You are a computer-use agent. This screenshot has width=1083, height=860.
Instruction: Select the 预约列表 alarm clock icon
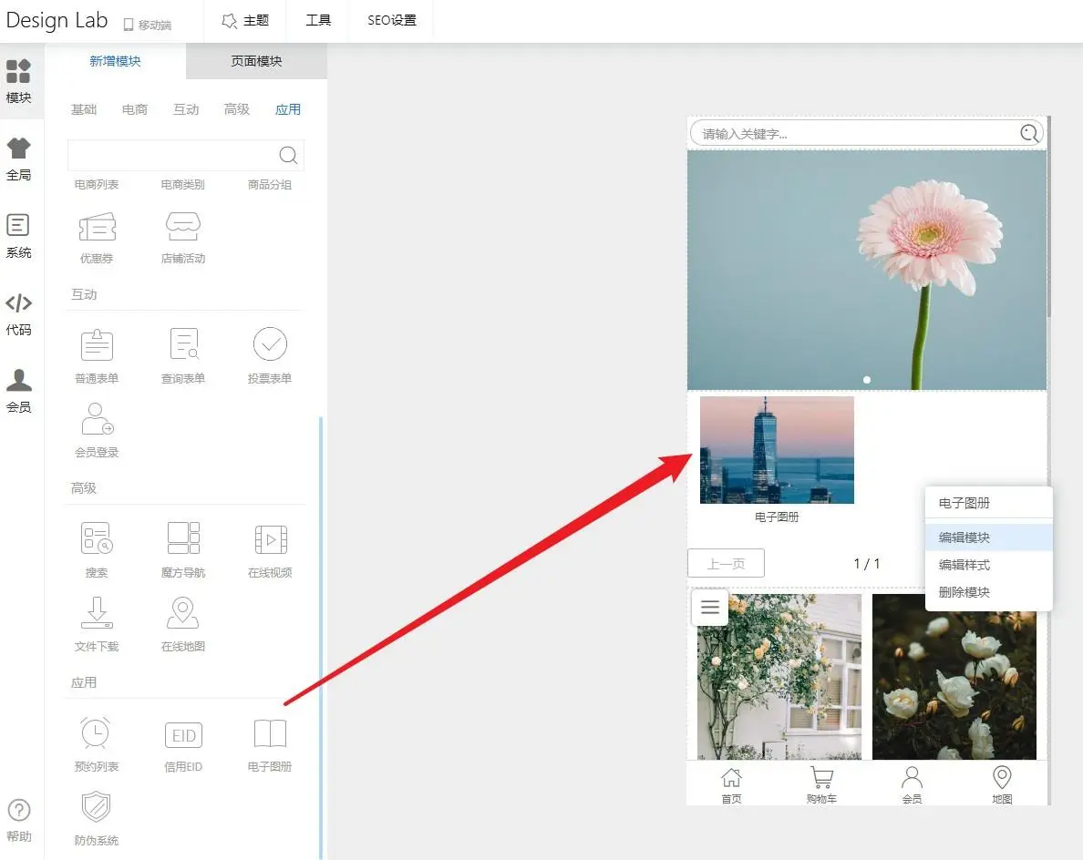[x=96, y=735]
